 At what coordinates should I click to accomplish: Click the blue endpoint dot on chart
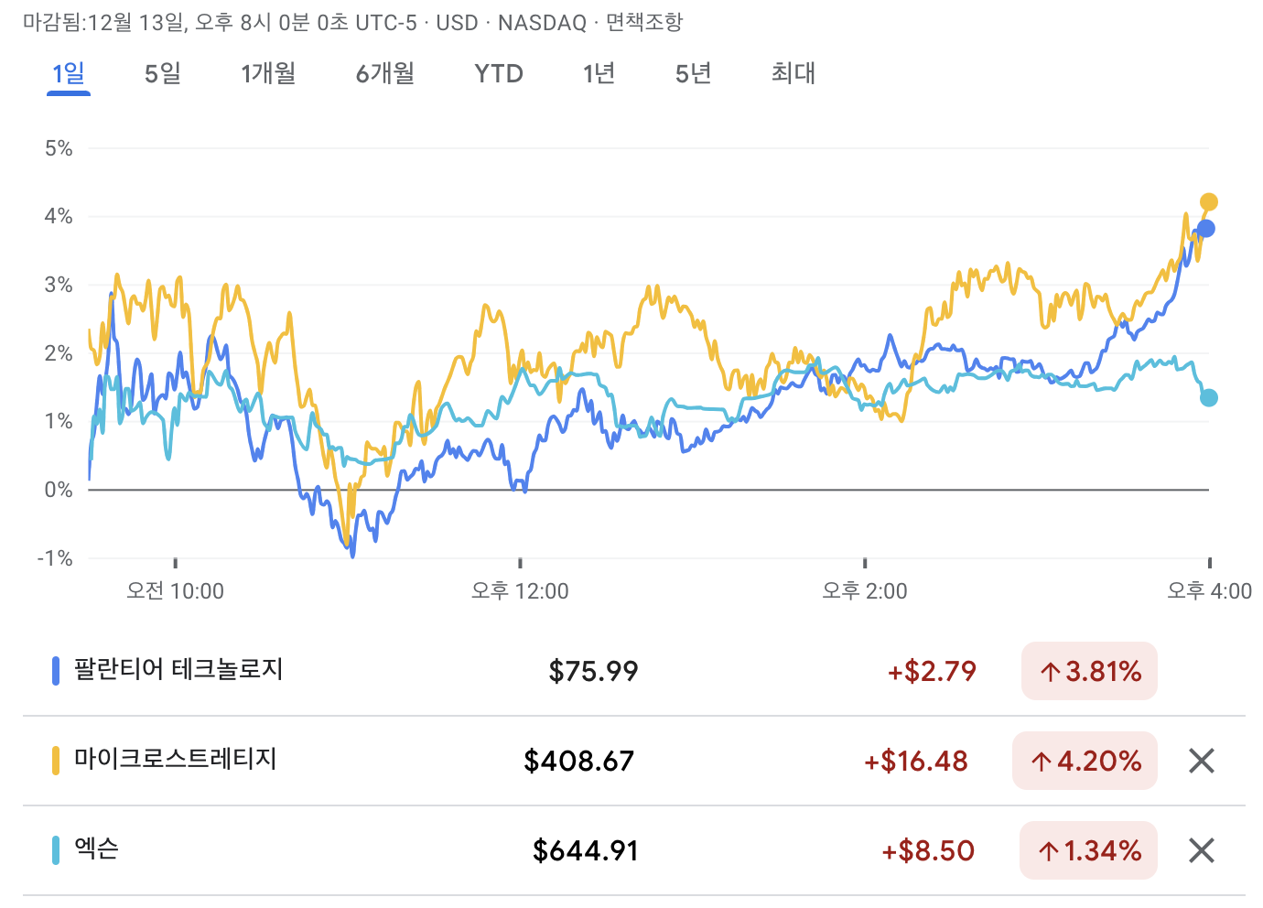click(x=1205, y=229)
